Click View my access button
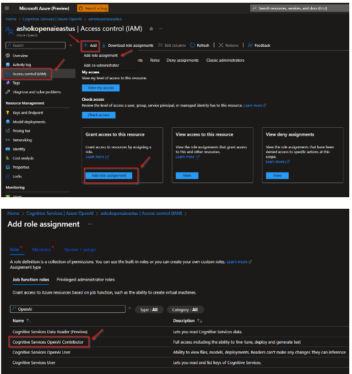The width and height of the screenshot is (352, 374). [x=101, y=88]
